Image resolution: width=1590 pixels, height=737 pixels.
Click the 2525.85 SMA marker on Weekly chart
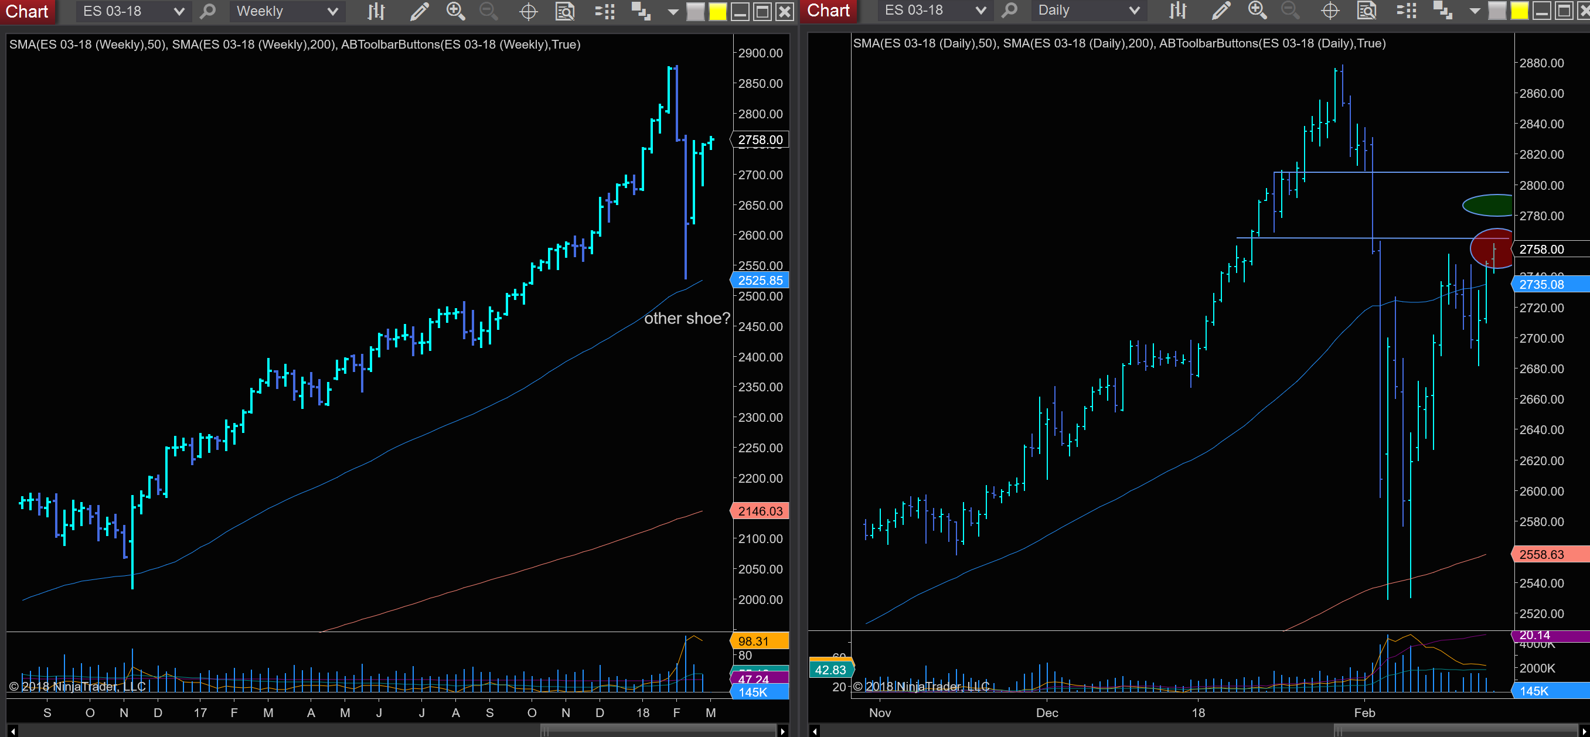(760, 280)
